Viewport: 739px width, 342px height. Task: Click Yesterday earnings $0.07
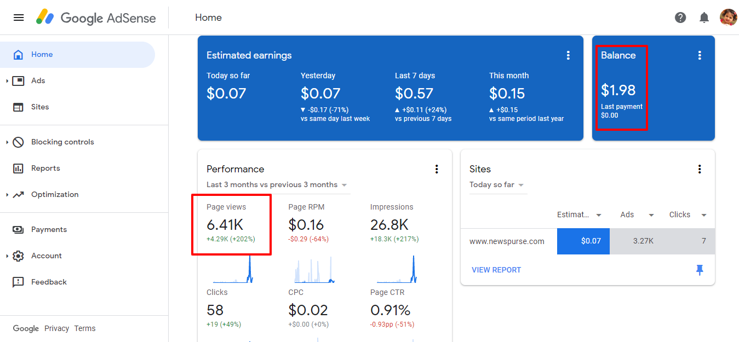pyautogui.click(x=320, y=94)
